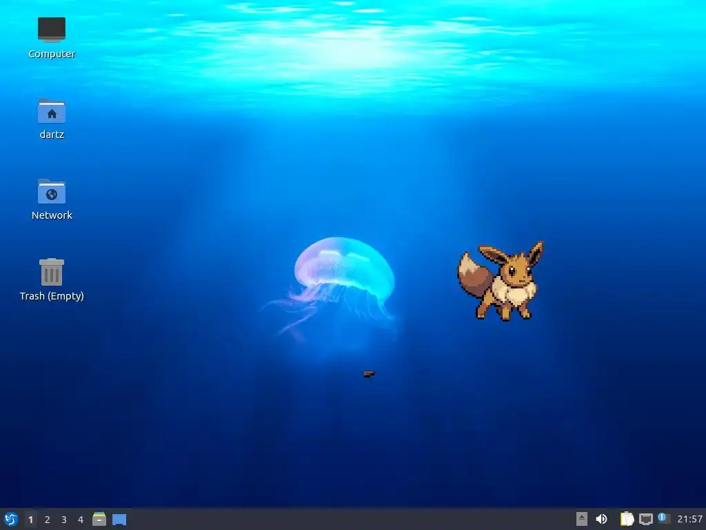The width and height of the screenshot is (706, 530).
Task: Launch the file manager from the panel
Action: pos(99,519)
